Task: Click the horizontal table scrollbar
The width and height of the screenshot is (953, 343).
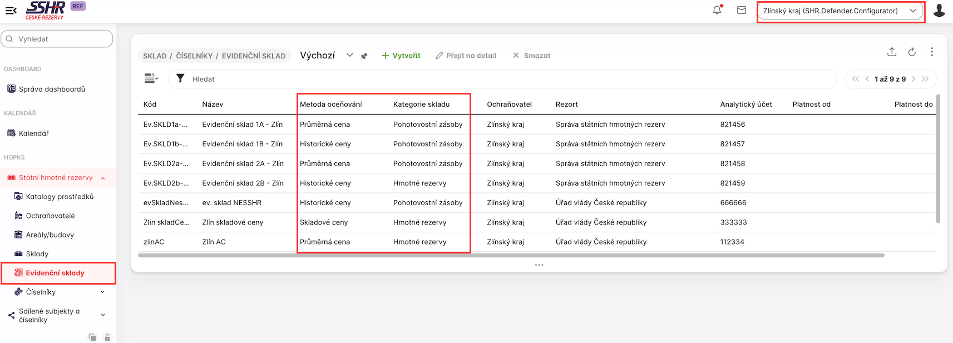Action: pyautogui.click(x=511, y=256)
